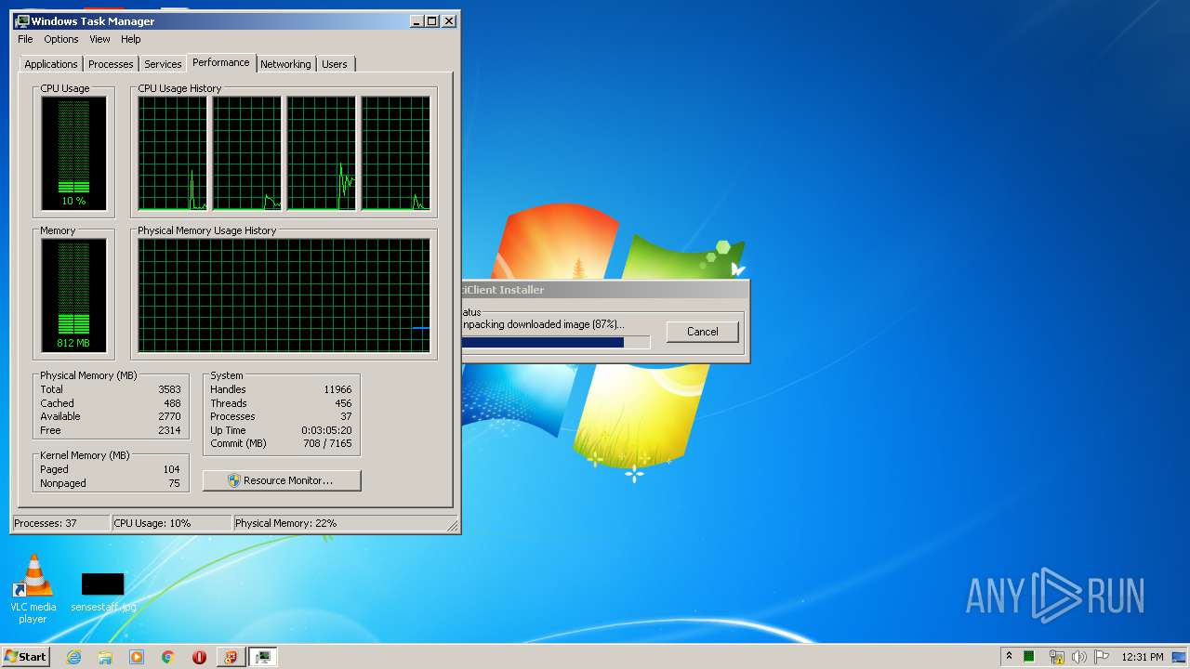Launch Google Chrome from the taskbar

168,657
